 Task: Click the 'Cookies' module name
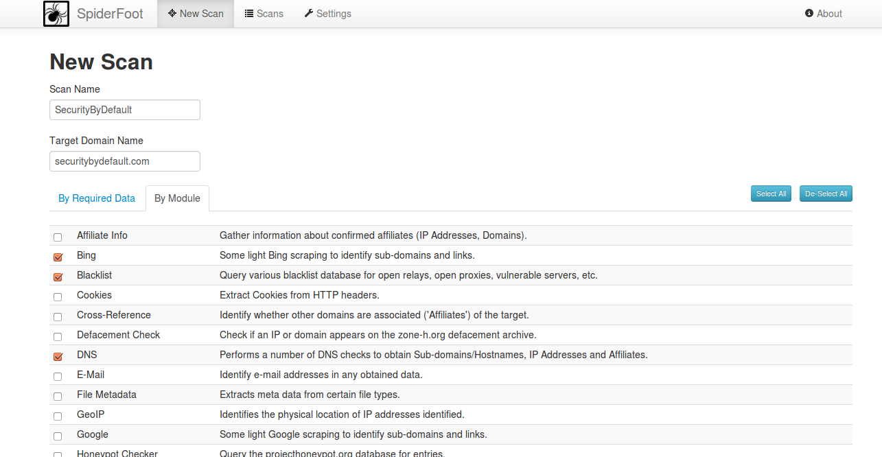(x=94, y=295)
